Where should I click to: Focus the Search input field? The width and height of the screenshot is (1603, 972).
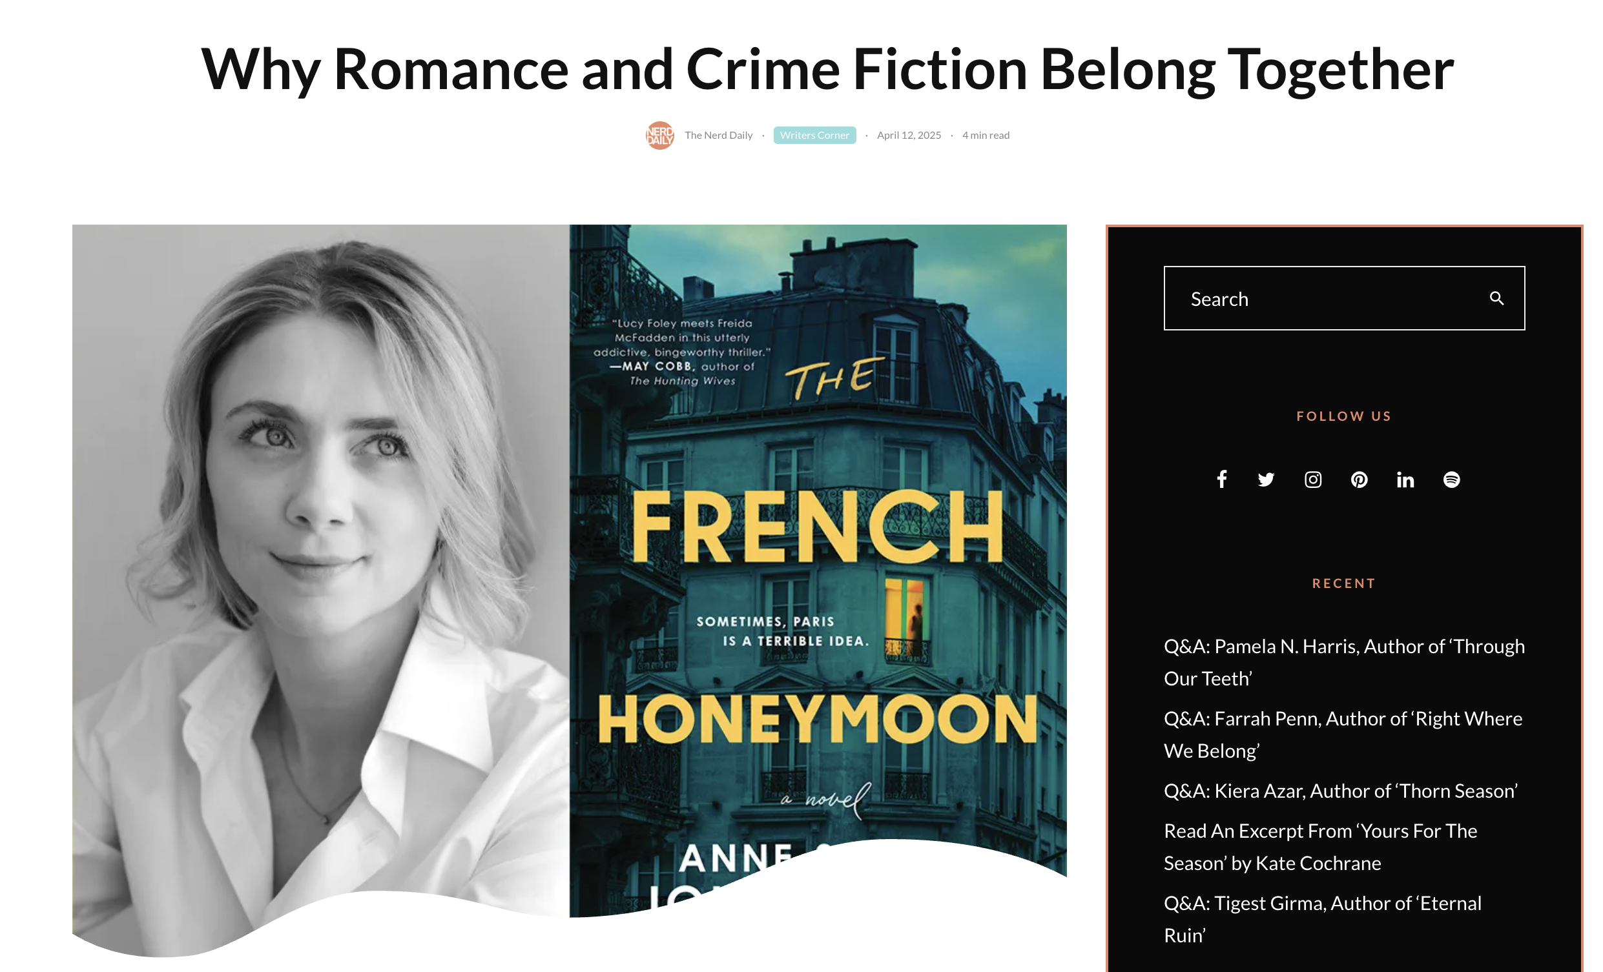tap(1344, 298)
